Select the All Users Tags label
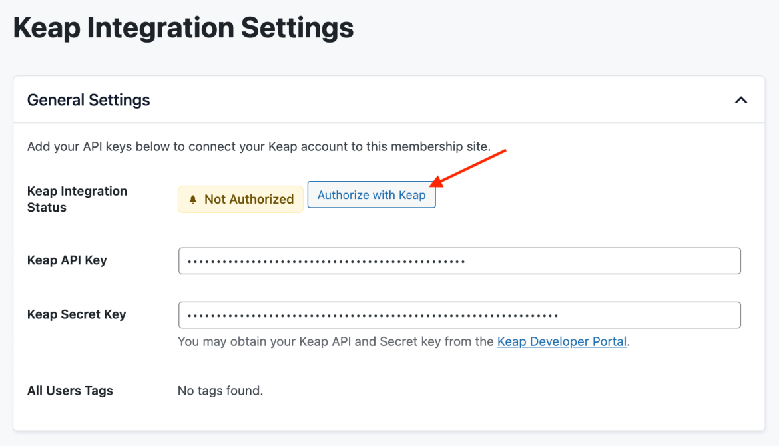779x446 pixels. pyautogui.click(x=70, y=391)
